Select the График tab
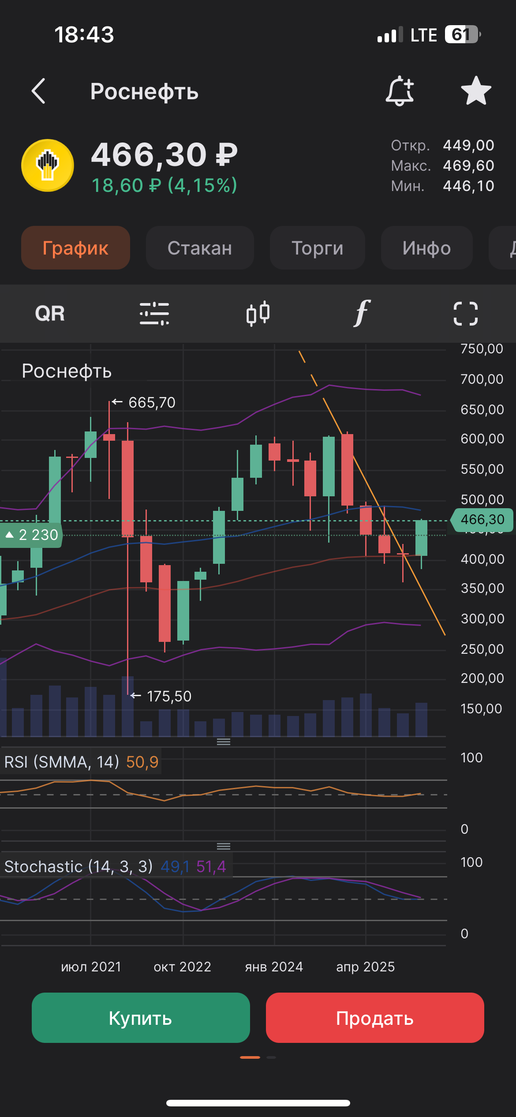The height and width of the screenshot is (1117, 516). [x=75, y=248]
